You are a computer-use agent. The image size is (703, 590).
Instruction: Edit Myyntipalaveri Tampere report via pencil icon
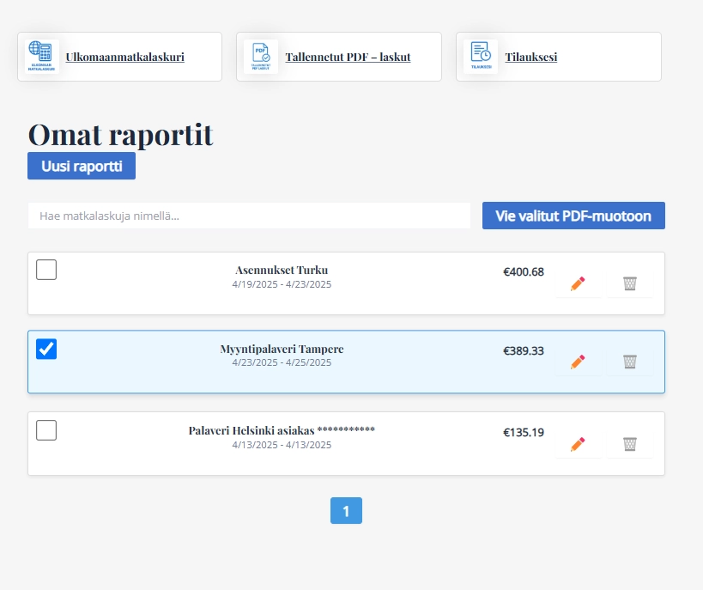tap(578, 362)
